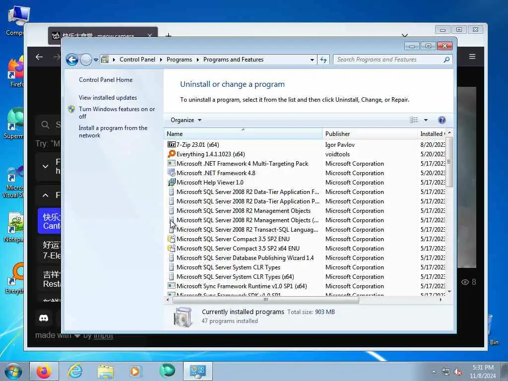The height and width of the screenshot is (381, 508).
Task: Click the muted volume tray icon
Action: (x=458, y=372)
